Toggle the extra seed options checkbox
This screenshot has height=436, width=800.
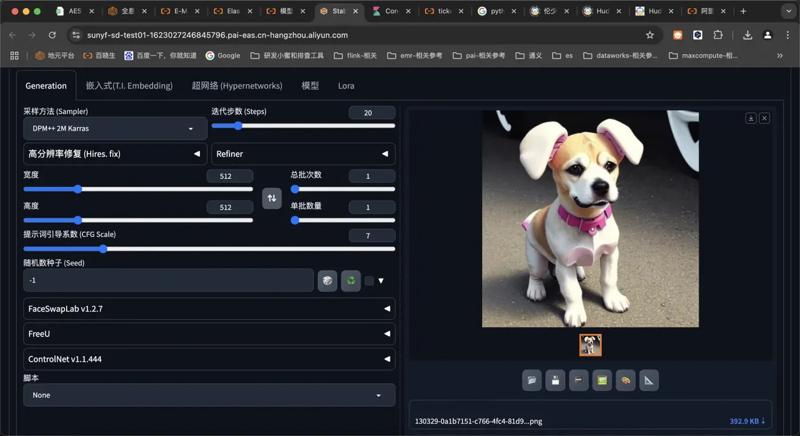click(369, 281)
